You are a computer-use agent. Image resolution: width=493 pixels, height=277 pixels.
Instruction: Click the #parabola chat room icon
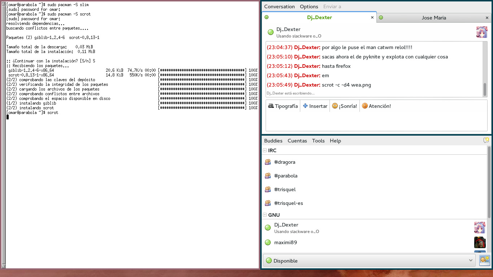268,176
